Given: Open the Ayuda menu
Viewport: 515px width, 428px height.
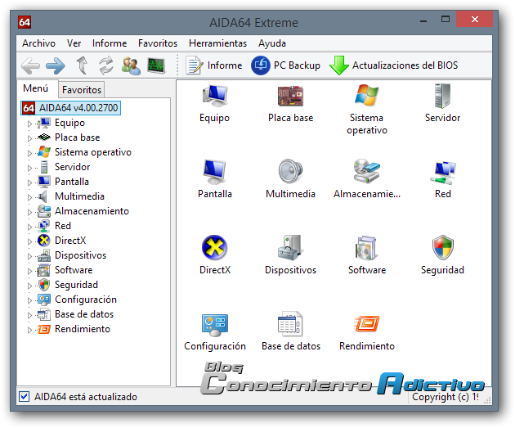Looking at the screenshot, I should (x=272, y=43).
